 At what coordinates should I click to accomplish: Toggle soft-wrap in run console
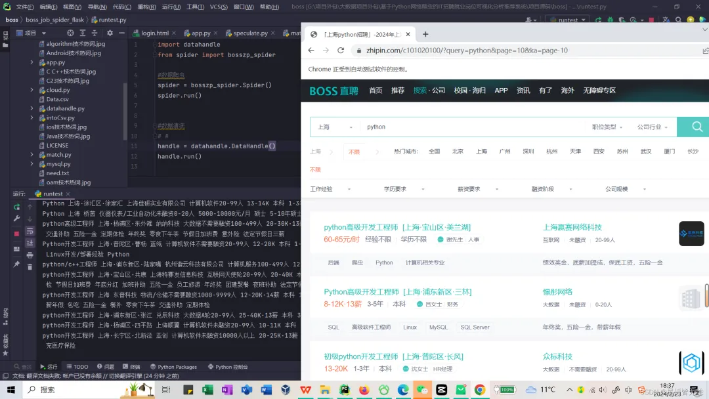click(30, 231)
